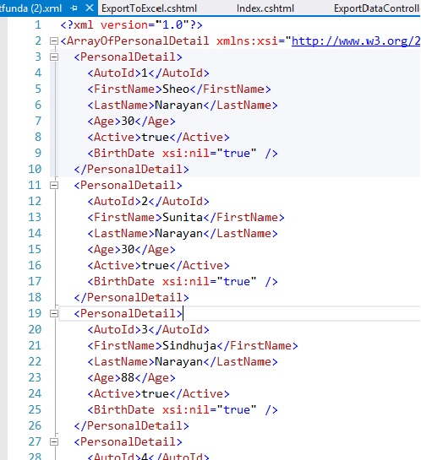This screenshot has height=460, width=421.
Task: Collapse the PersonalDetail block at line 19
Action: click(54, 313)
